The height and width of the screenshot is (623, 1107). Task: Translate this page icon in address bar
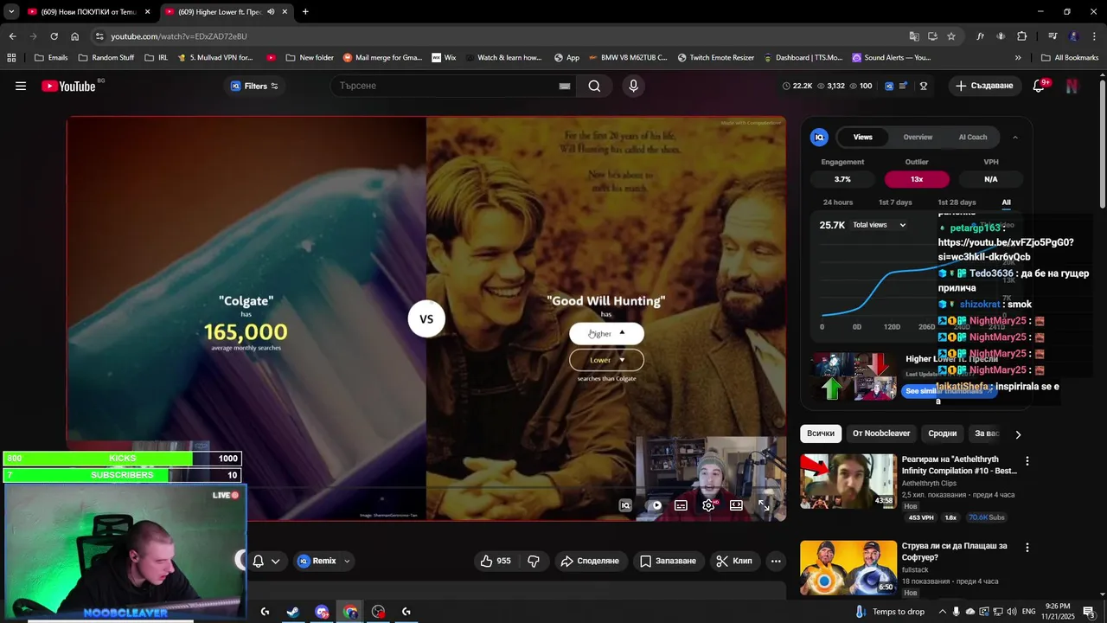(x=914, y=36)
